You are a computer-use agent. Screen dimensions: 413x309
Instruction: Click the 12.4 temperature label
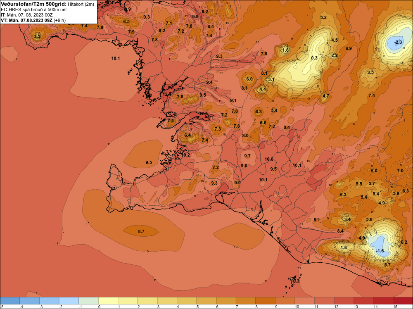[167, 94]
